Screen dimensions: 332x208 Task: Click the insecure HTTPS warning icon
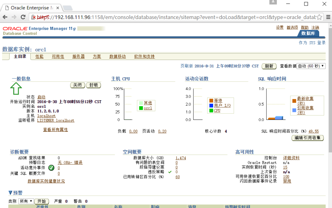click(x=34, y=17)
